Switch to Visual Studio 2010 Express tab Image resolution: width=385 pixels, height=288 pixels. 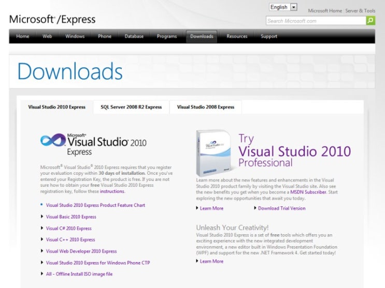coord(56,107)
